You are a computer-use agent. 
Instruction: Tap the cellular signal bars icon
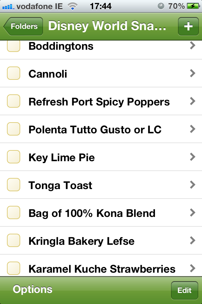tap(8, 6)
